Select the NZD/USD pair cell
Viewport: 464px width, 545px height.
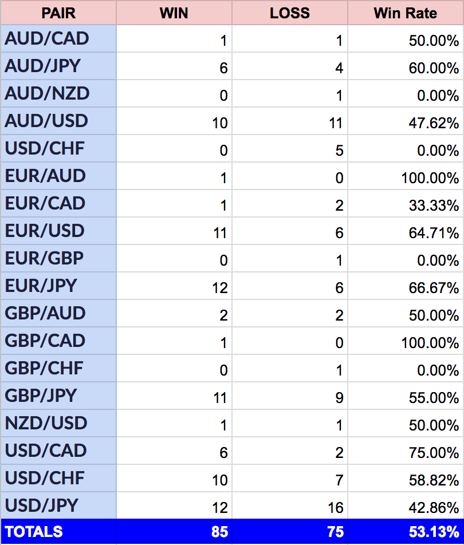click(58, 423)
